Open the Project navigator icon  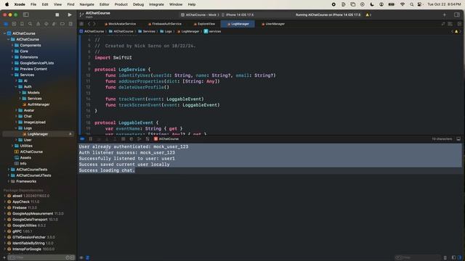[x=6, y=24]
